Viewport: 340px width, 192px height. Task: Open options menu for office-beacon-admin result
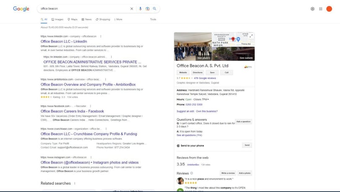coord(111,57)
